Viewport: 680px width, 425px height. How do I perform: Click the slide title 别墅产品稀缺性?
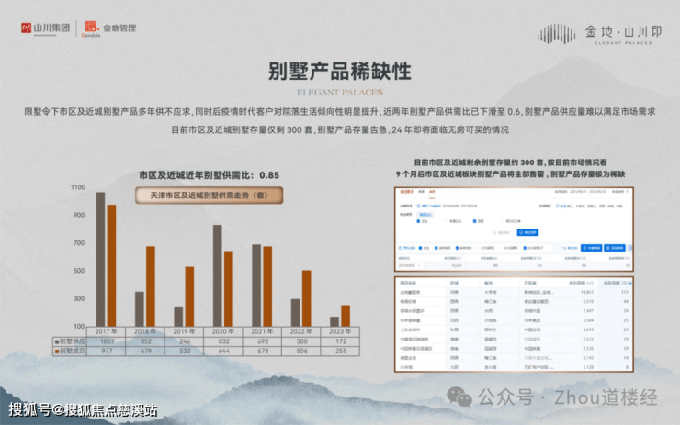click(x=340, y=71)
